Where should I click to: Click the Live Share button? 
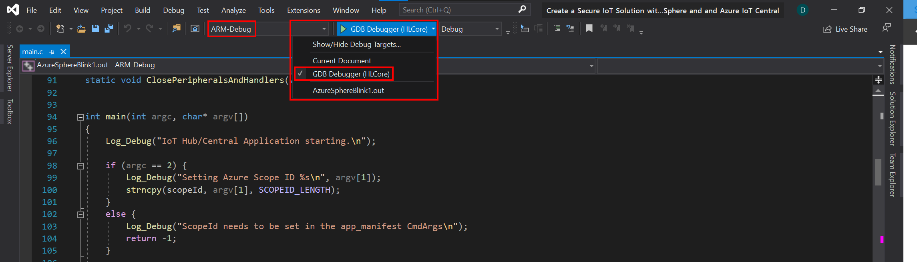[845, 29]
